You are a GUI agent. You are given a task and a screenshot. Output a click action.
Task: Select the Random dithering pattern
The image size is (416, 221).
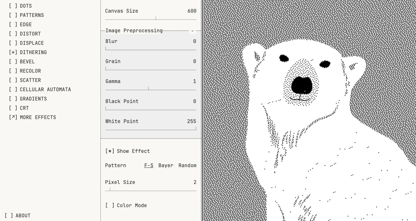187,165
